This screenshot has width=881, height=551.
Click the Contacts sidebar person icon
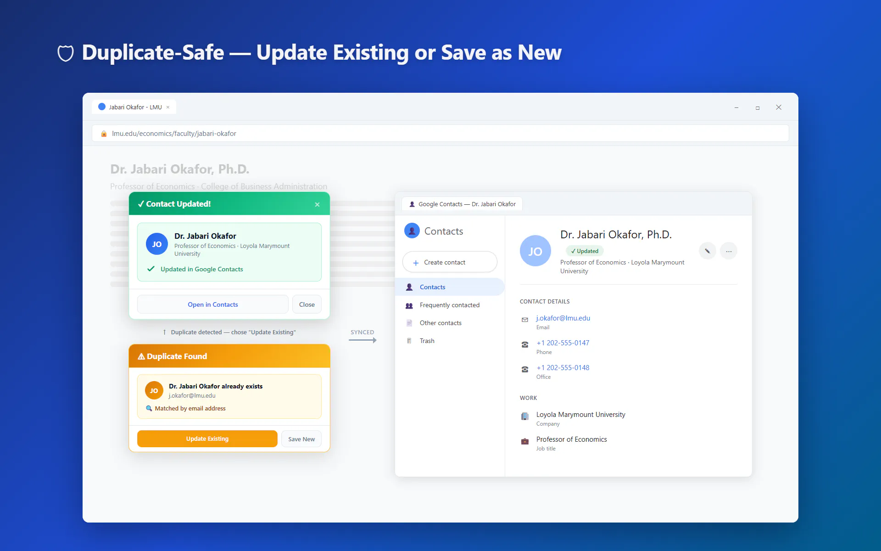pos(409,287)
